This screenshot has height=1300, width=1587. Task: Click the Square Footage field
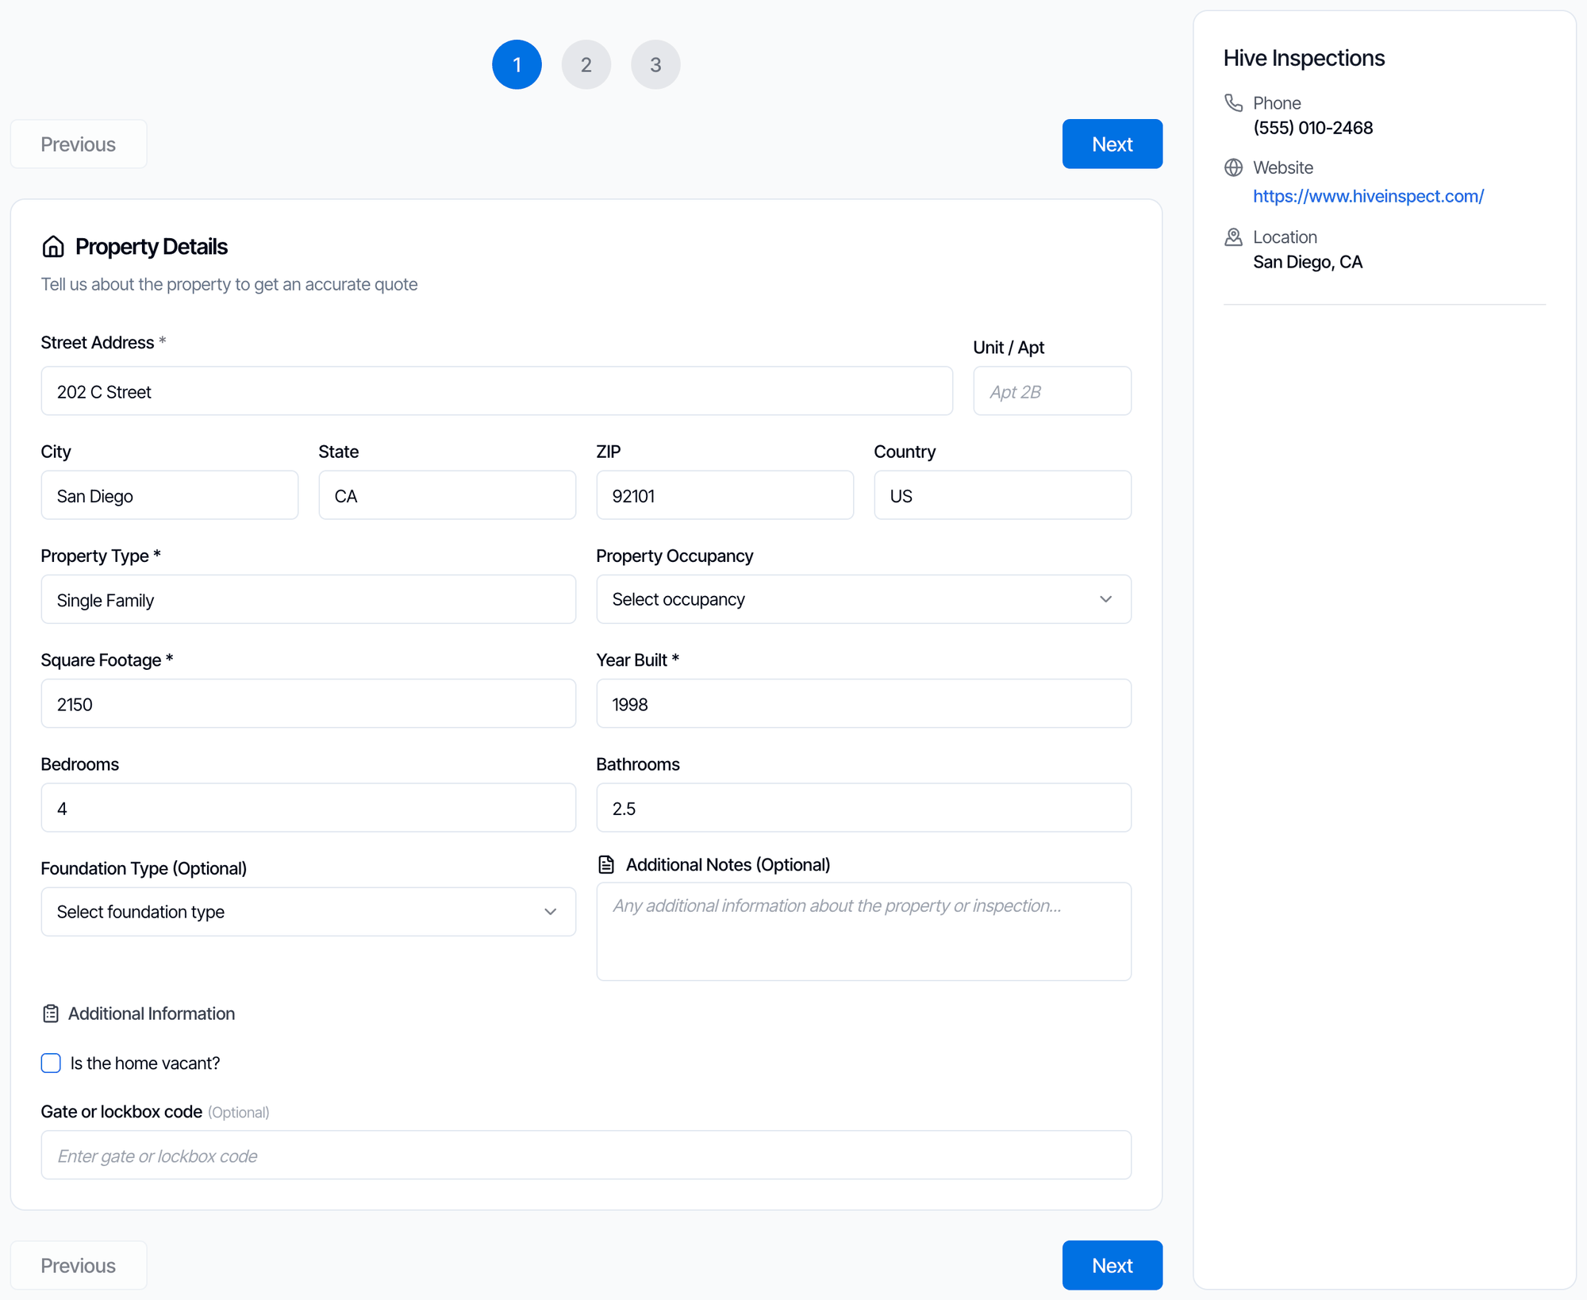pyautogui.click(x=308, y=704)
